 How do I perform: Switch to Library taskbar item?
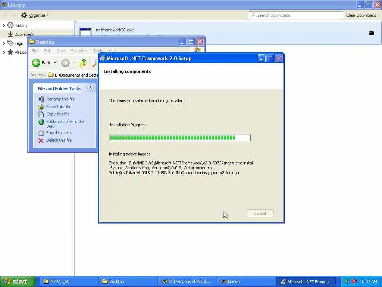[x=246, y=281]
